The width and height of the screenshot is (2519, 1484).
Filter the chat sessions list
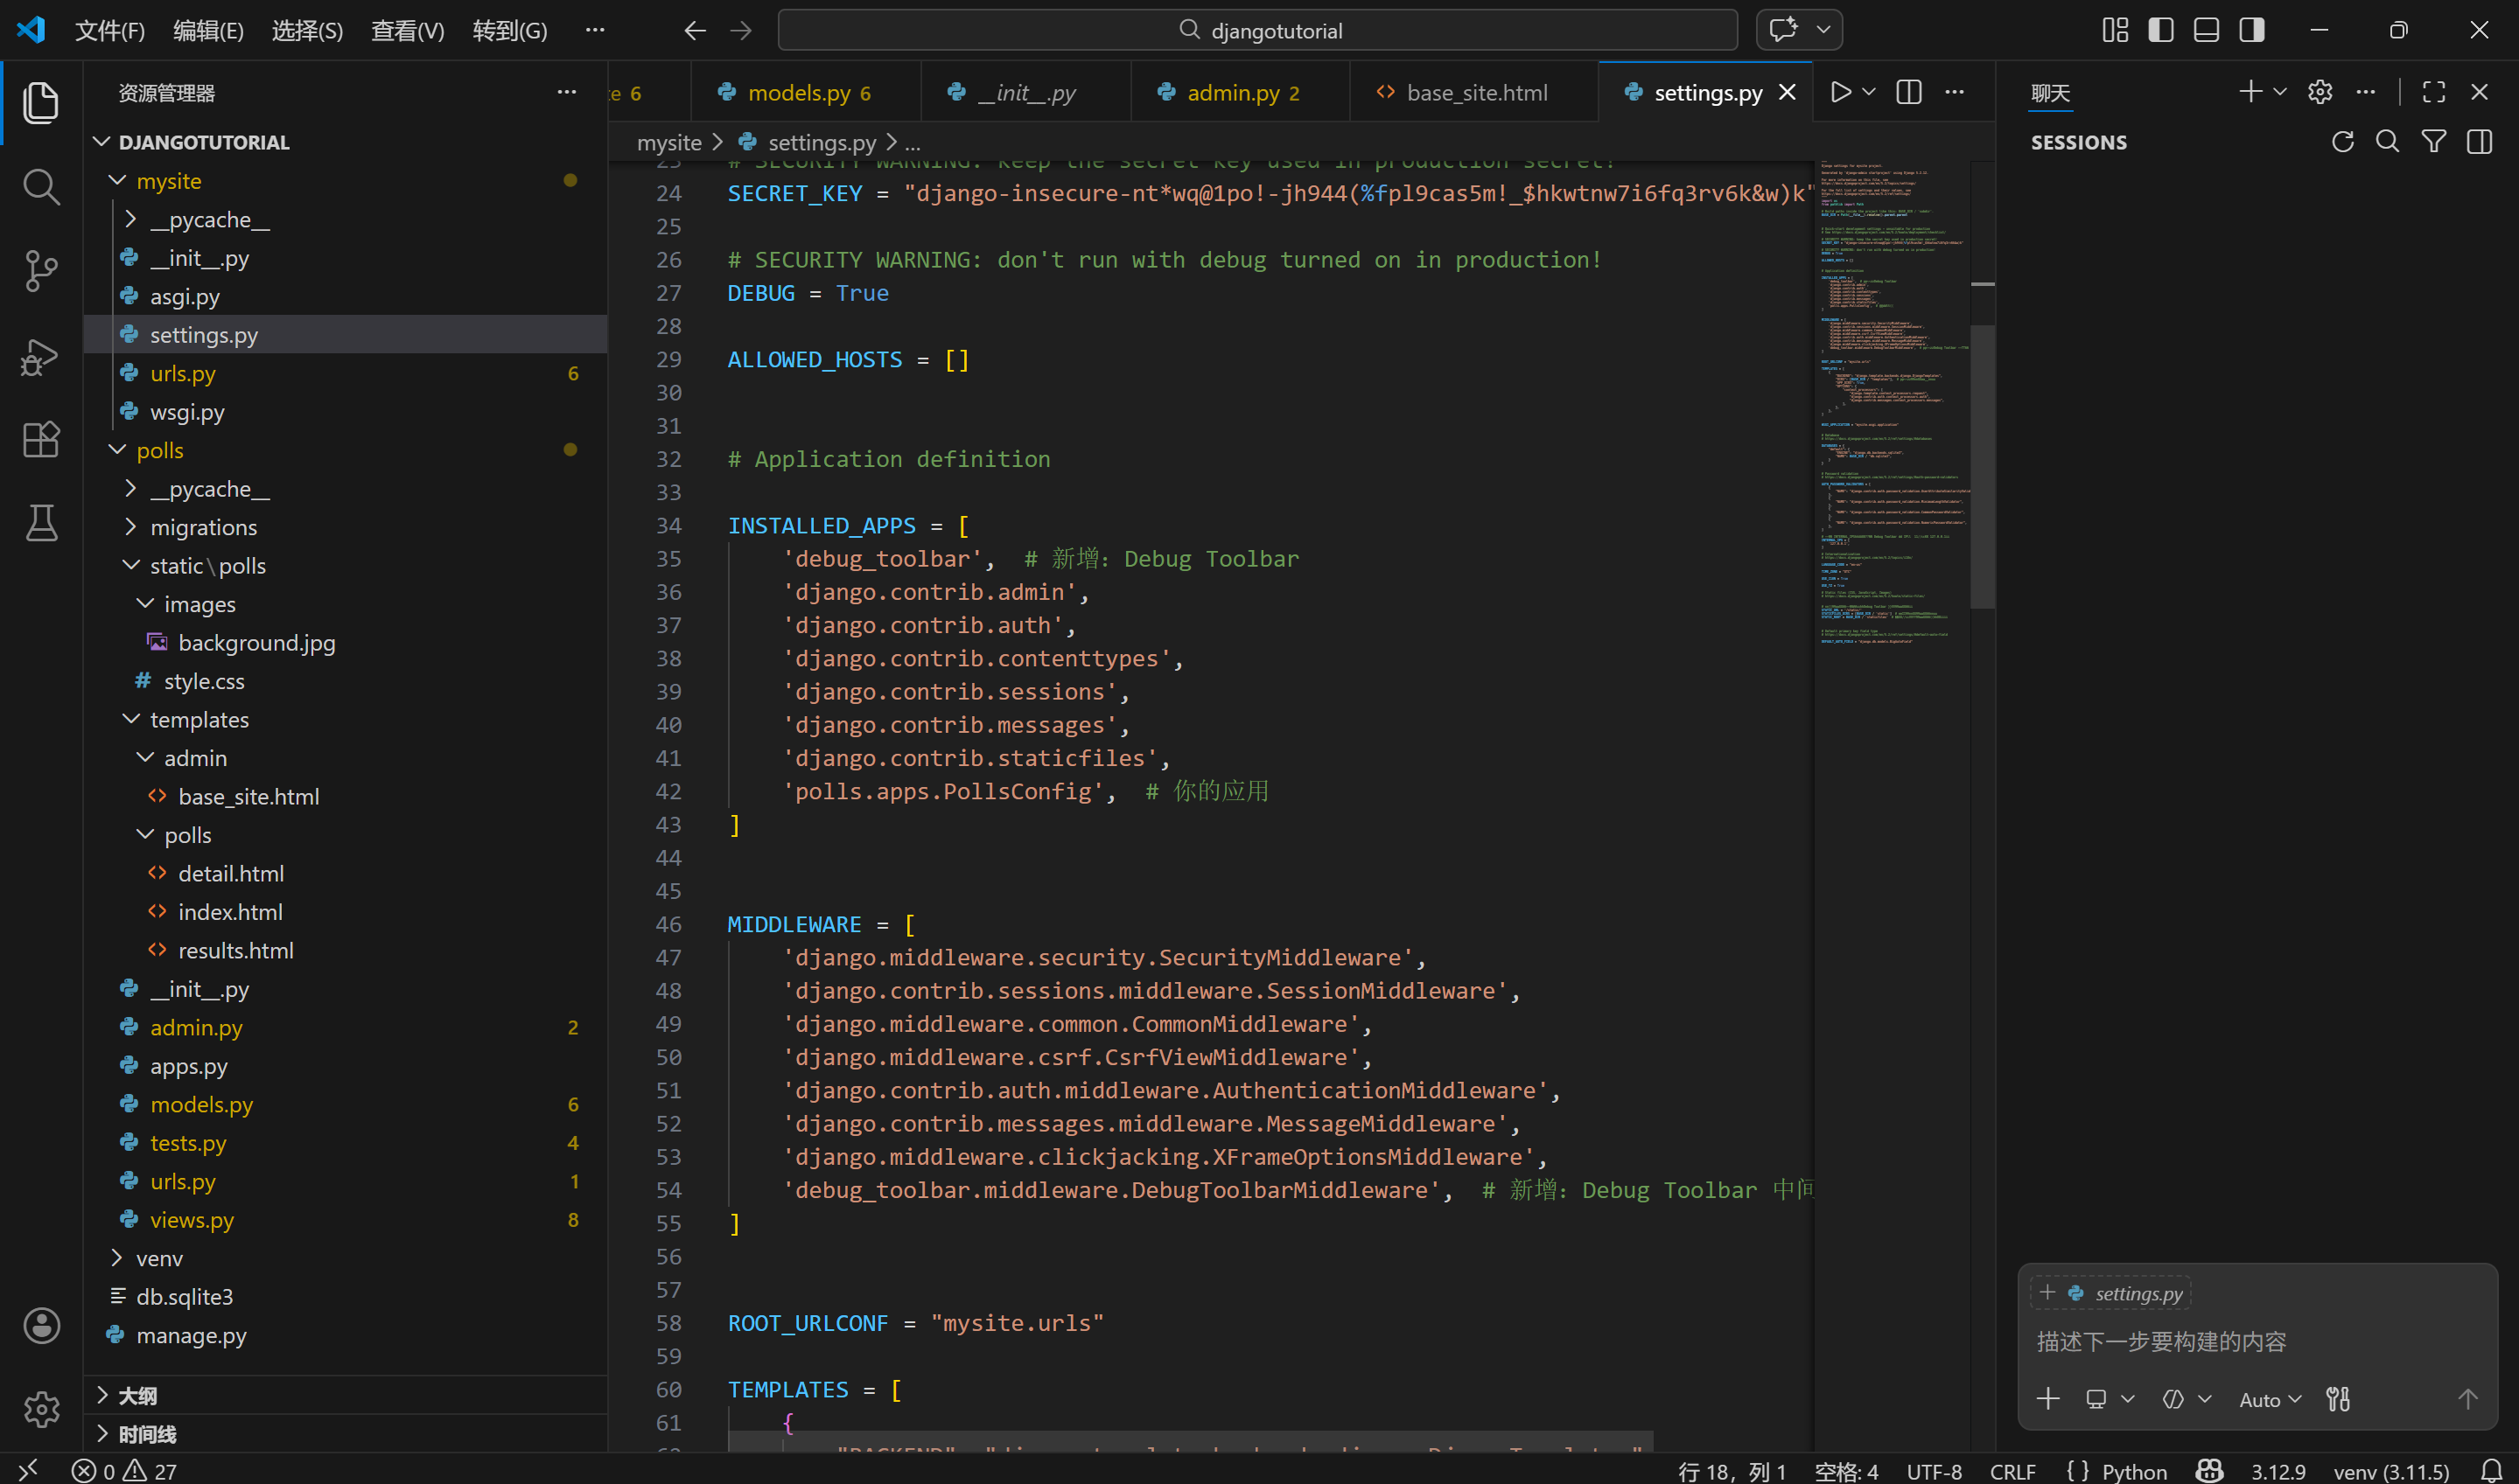2433,142
